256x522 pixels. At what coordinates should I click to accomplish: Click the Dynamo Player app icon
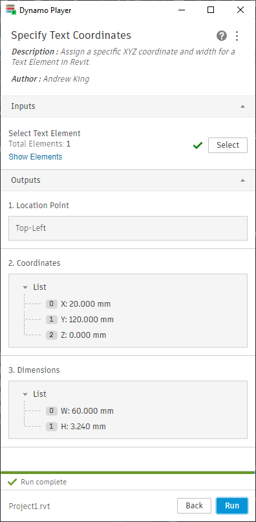pos(11,10)
